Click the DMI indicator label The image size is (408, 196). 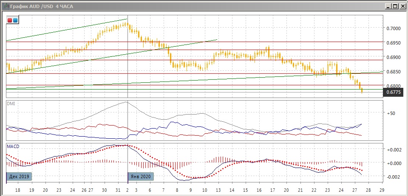tap(11, 103)
